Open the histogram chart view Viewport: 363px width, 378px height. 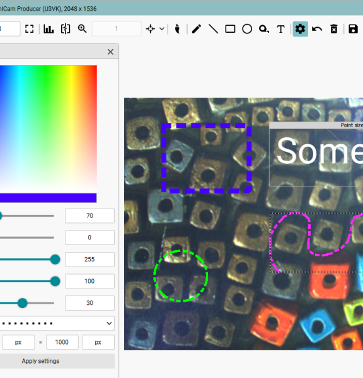[x=49, y=29]
